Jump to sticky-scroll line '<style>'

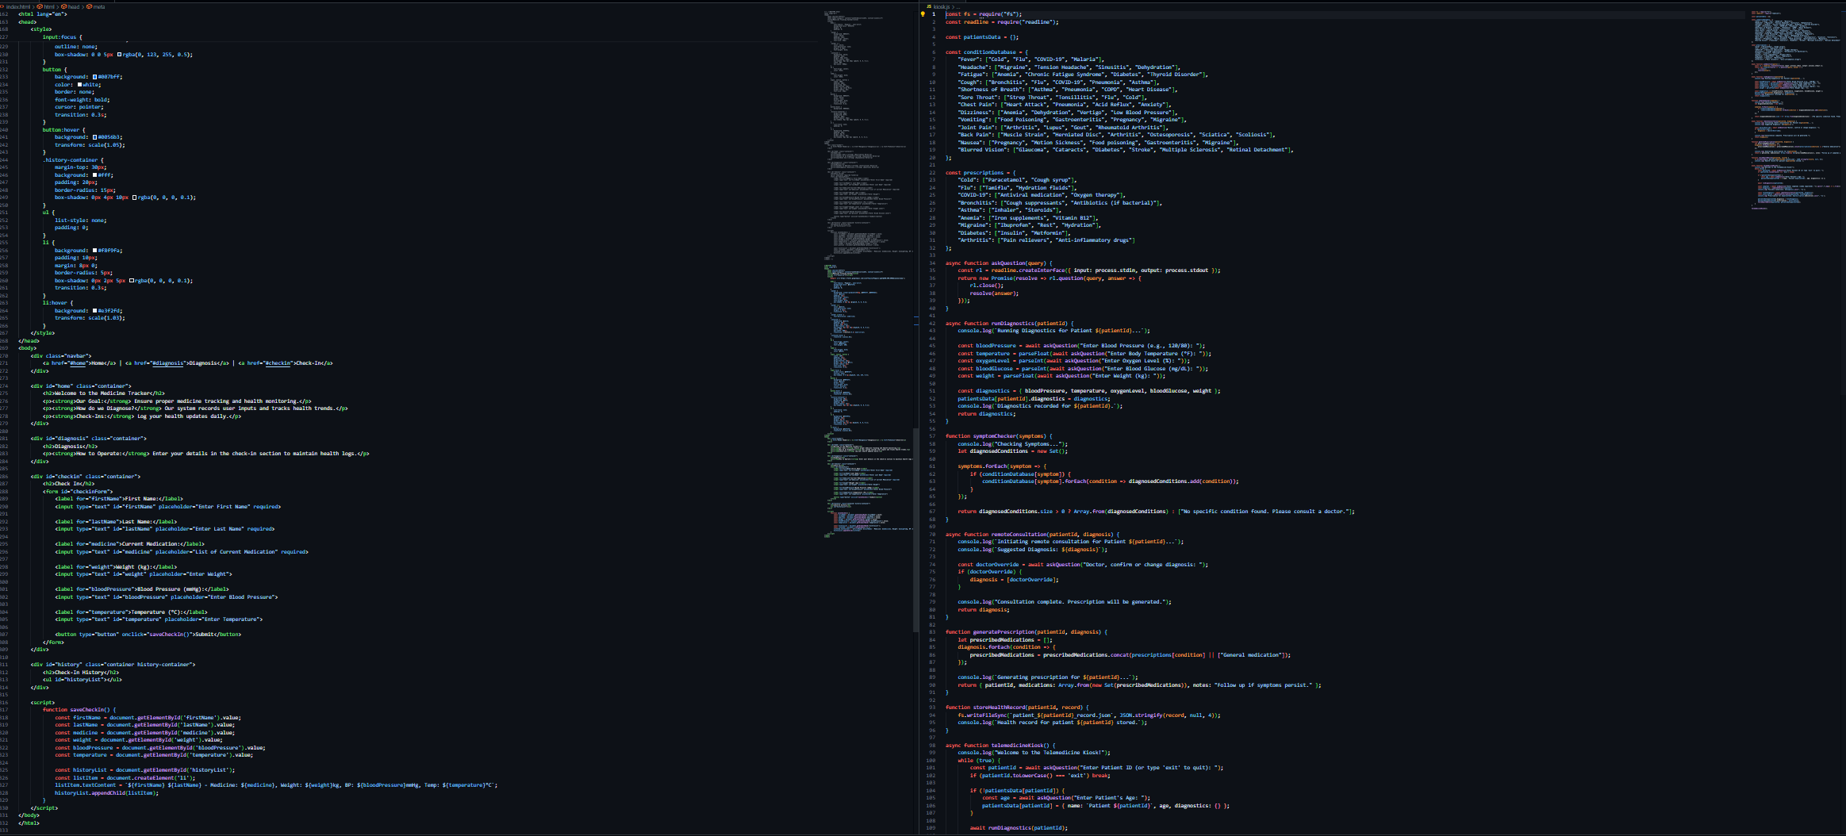pos(41,29)
